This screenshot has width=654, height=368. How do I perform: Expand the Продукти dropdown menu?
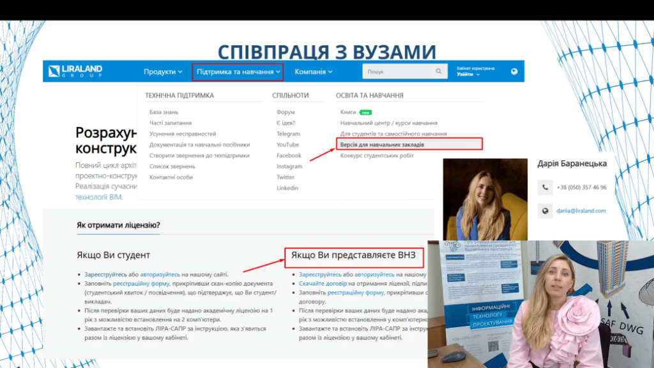tap(163, 72)
